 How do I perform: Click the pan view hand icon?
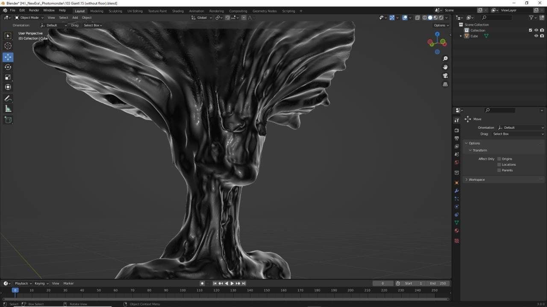click(445, 67)
